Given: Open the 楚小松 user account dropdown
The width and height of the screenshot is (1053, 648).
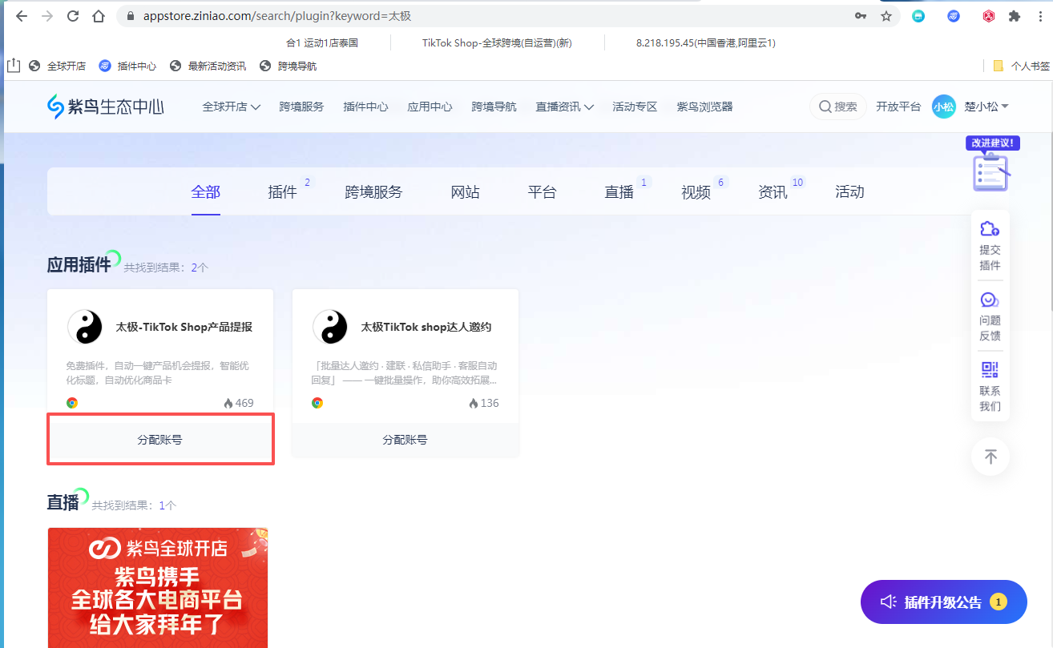Looking at the screenshot, I should (x=986, y=107).
